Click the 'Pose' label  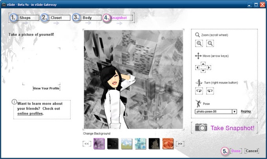(206, 104)
